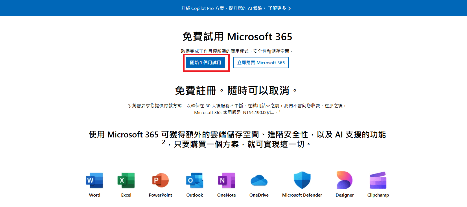Open the 了解更多 link in top banner
Viewport: 467px width, 207px height.
(277, 8)
